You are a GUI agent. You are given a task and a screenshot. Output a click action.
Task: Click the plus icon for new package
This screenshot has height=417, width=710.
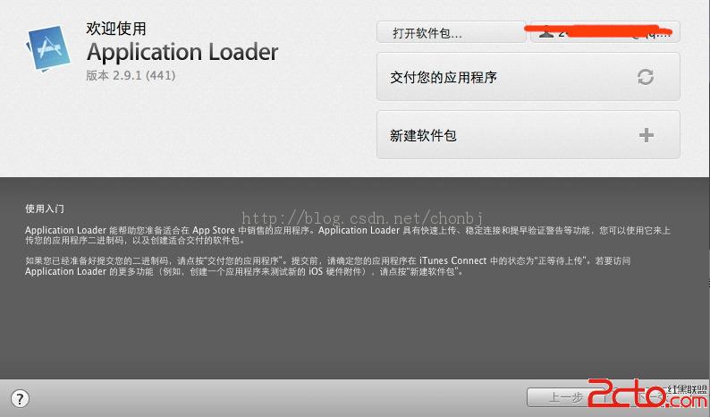coord(647,134)
